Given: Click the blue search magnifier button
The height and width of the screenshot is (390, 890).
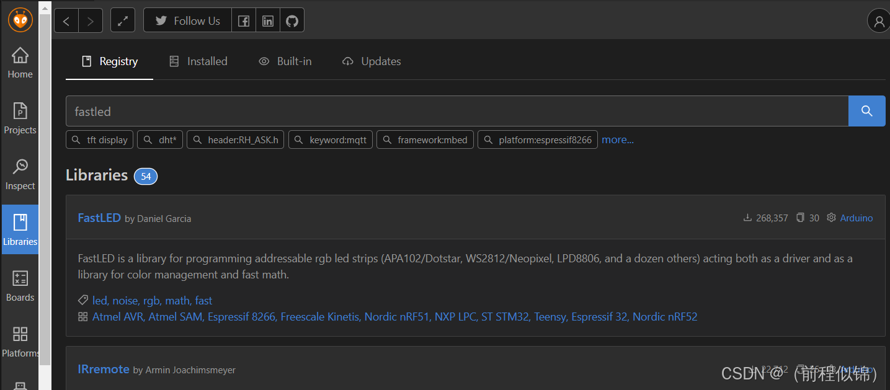Looking at the screenshot, I should click(x=867, y=112).
